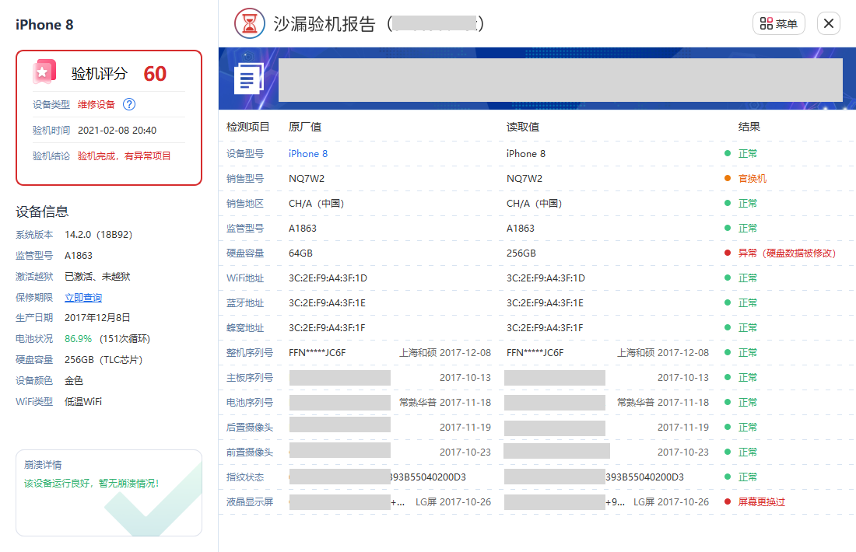Image resolution: width=856 pixels, height=552 pixels.
Task: Click the 崩溃详情 panel message
Action: click(91, 484)
